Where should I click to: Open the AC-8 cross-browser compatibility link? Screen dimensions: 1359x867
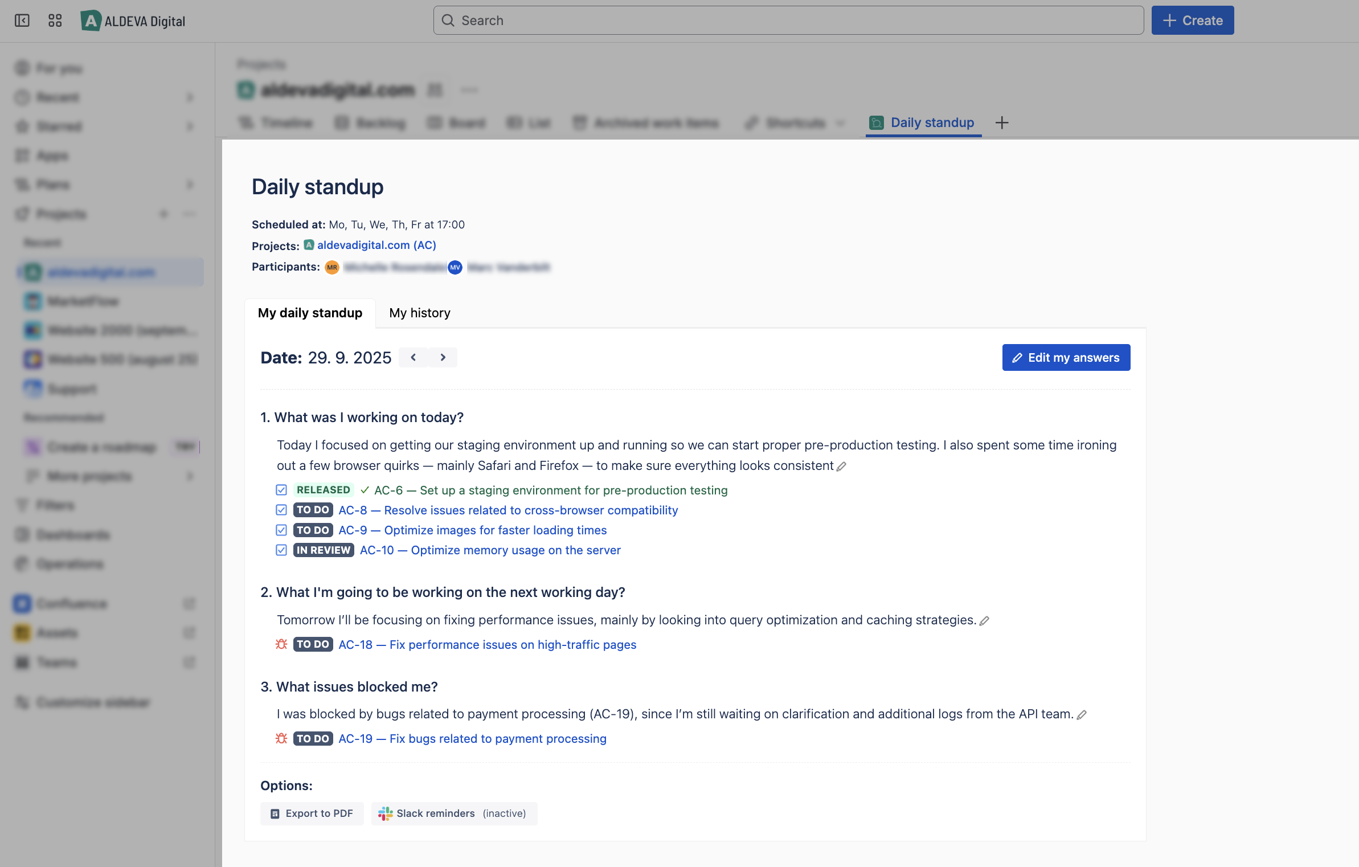tap(507, 510)
